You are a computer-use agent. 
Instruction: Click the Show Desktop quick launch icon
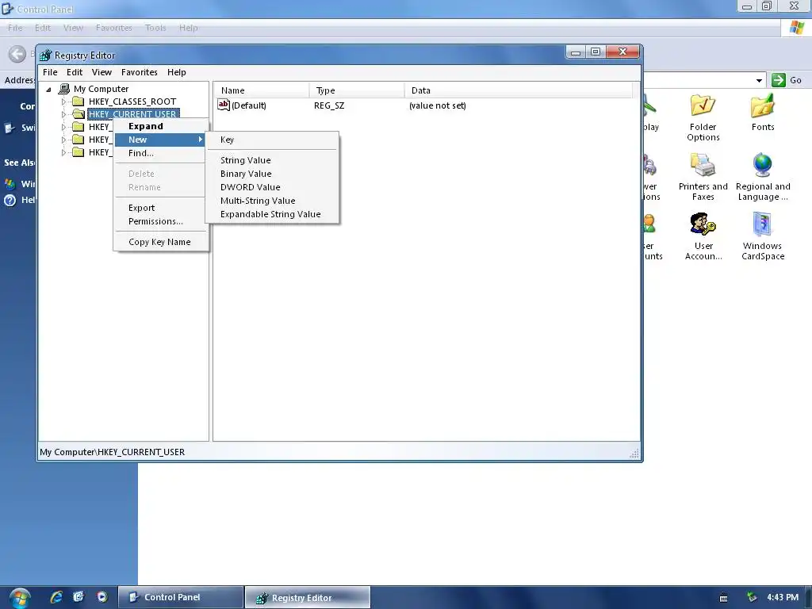pos(79,597)
